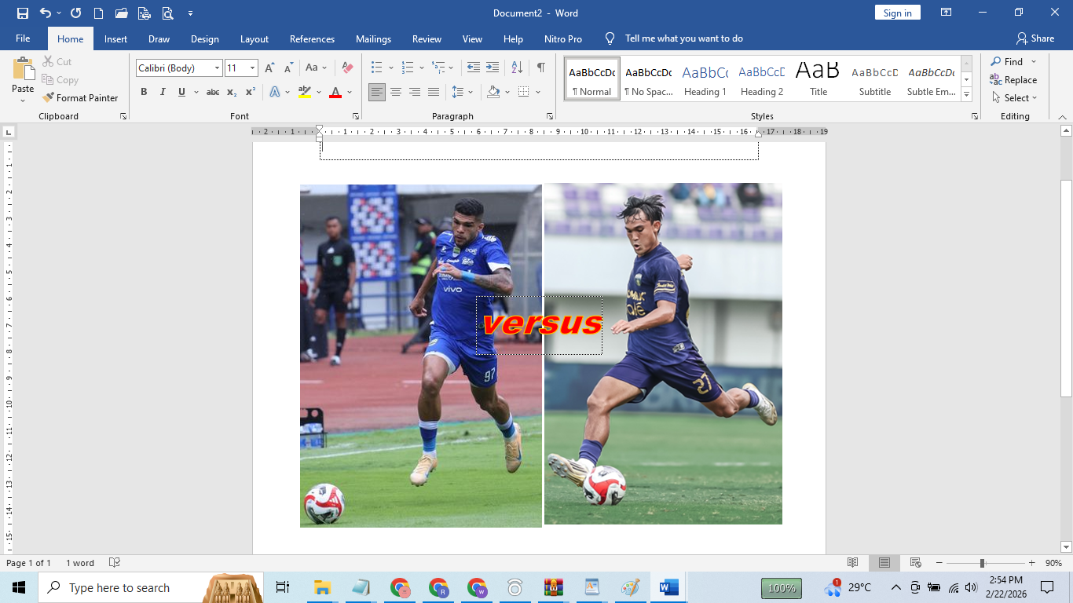Viewport: 1073px width, 603px height.
Task: Open the Nitro Pro tab
Action: click(563, 38)
